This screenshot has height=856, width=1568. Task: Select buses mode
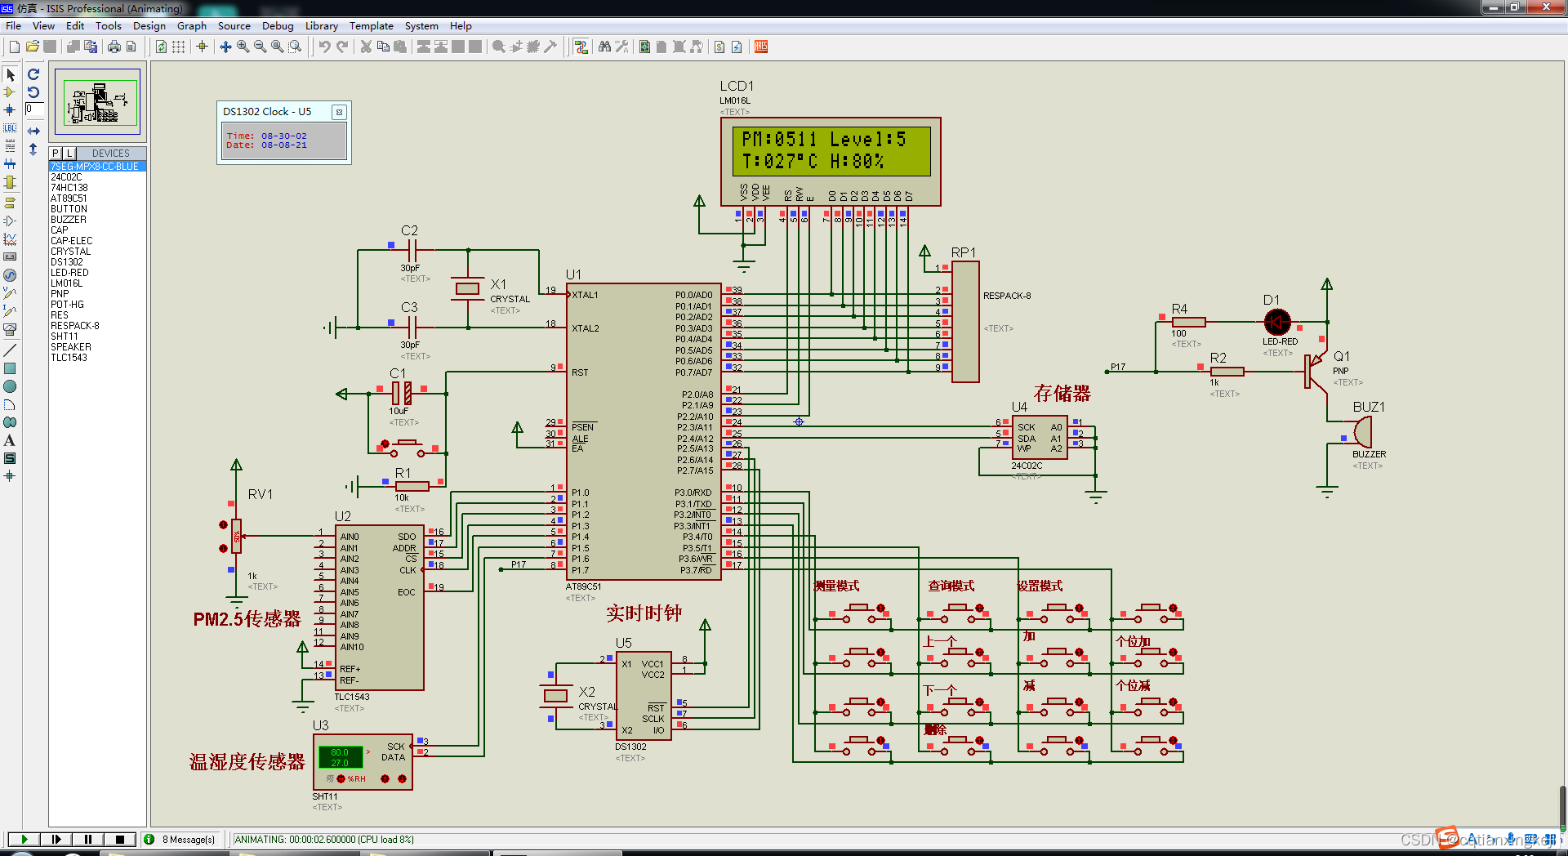10,164
